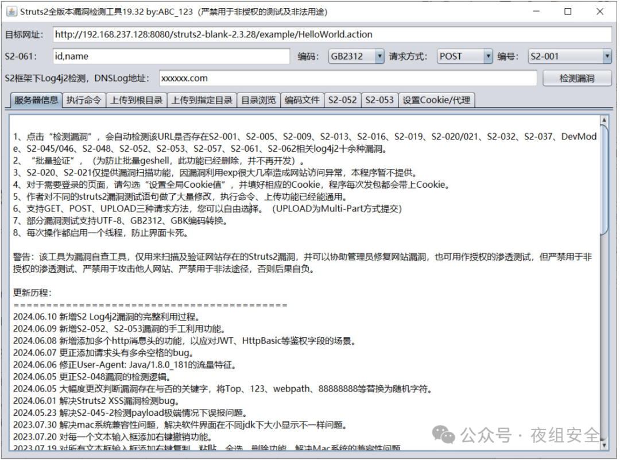Click the 目标网址 URL input field
The height and width of the screenshot is (460, 620).
[332, 34]
